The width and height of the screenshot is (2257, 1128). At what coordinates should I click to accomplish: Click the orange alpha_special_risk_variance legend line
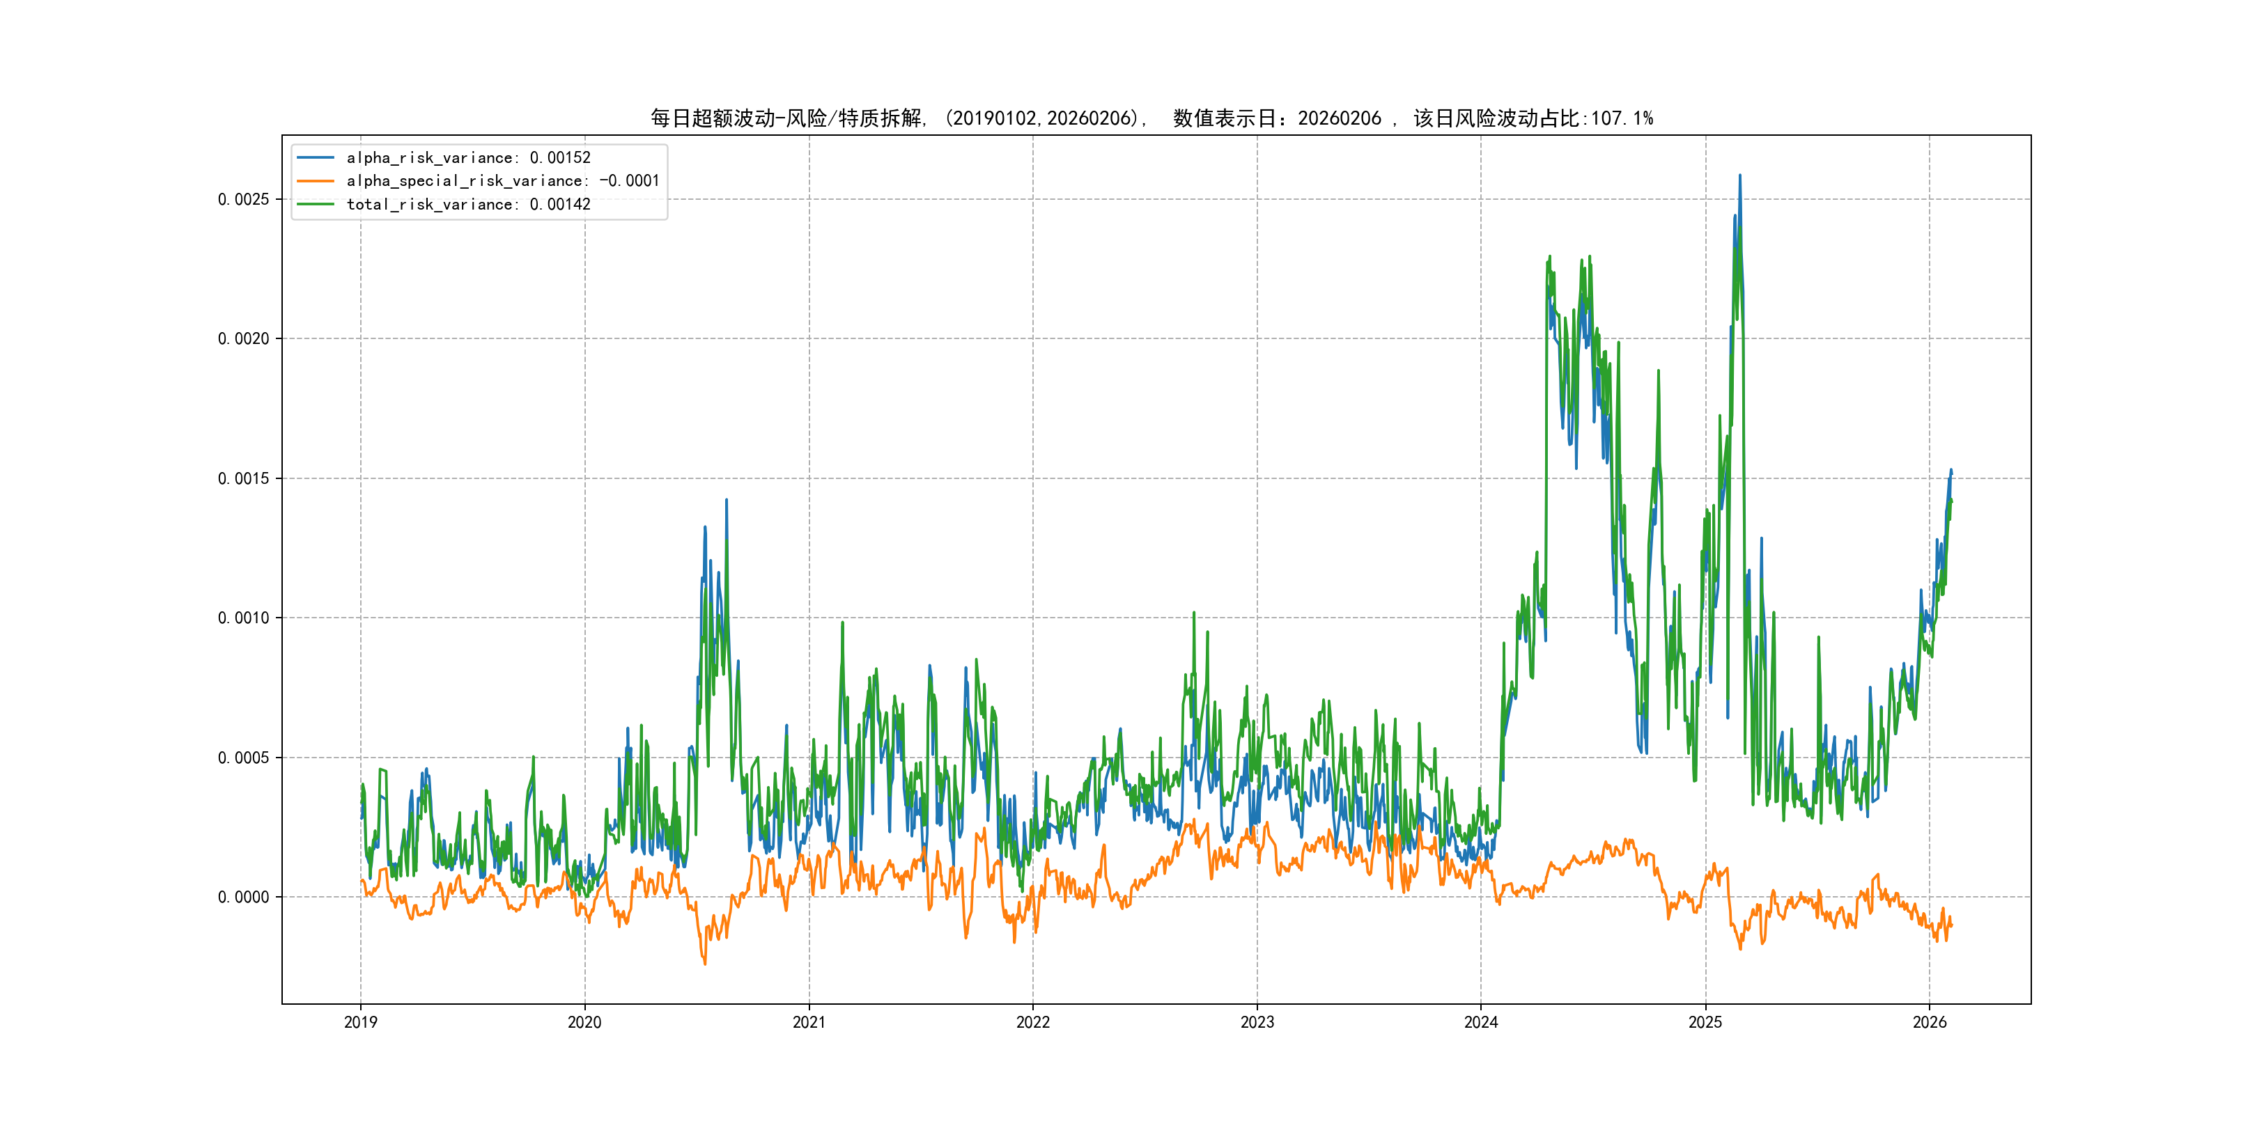pos(316,181)
